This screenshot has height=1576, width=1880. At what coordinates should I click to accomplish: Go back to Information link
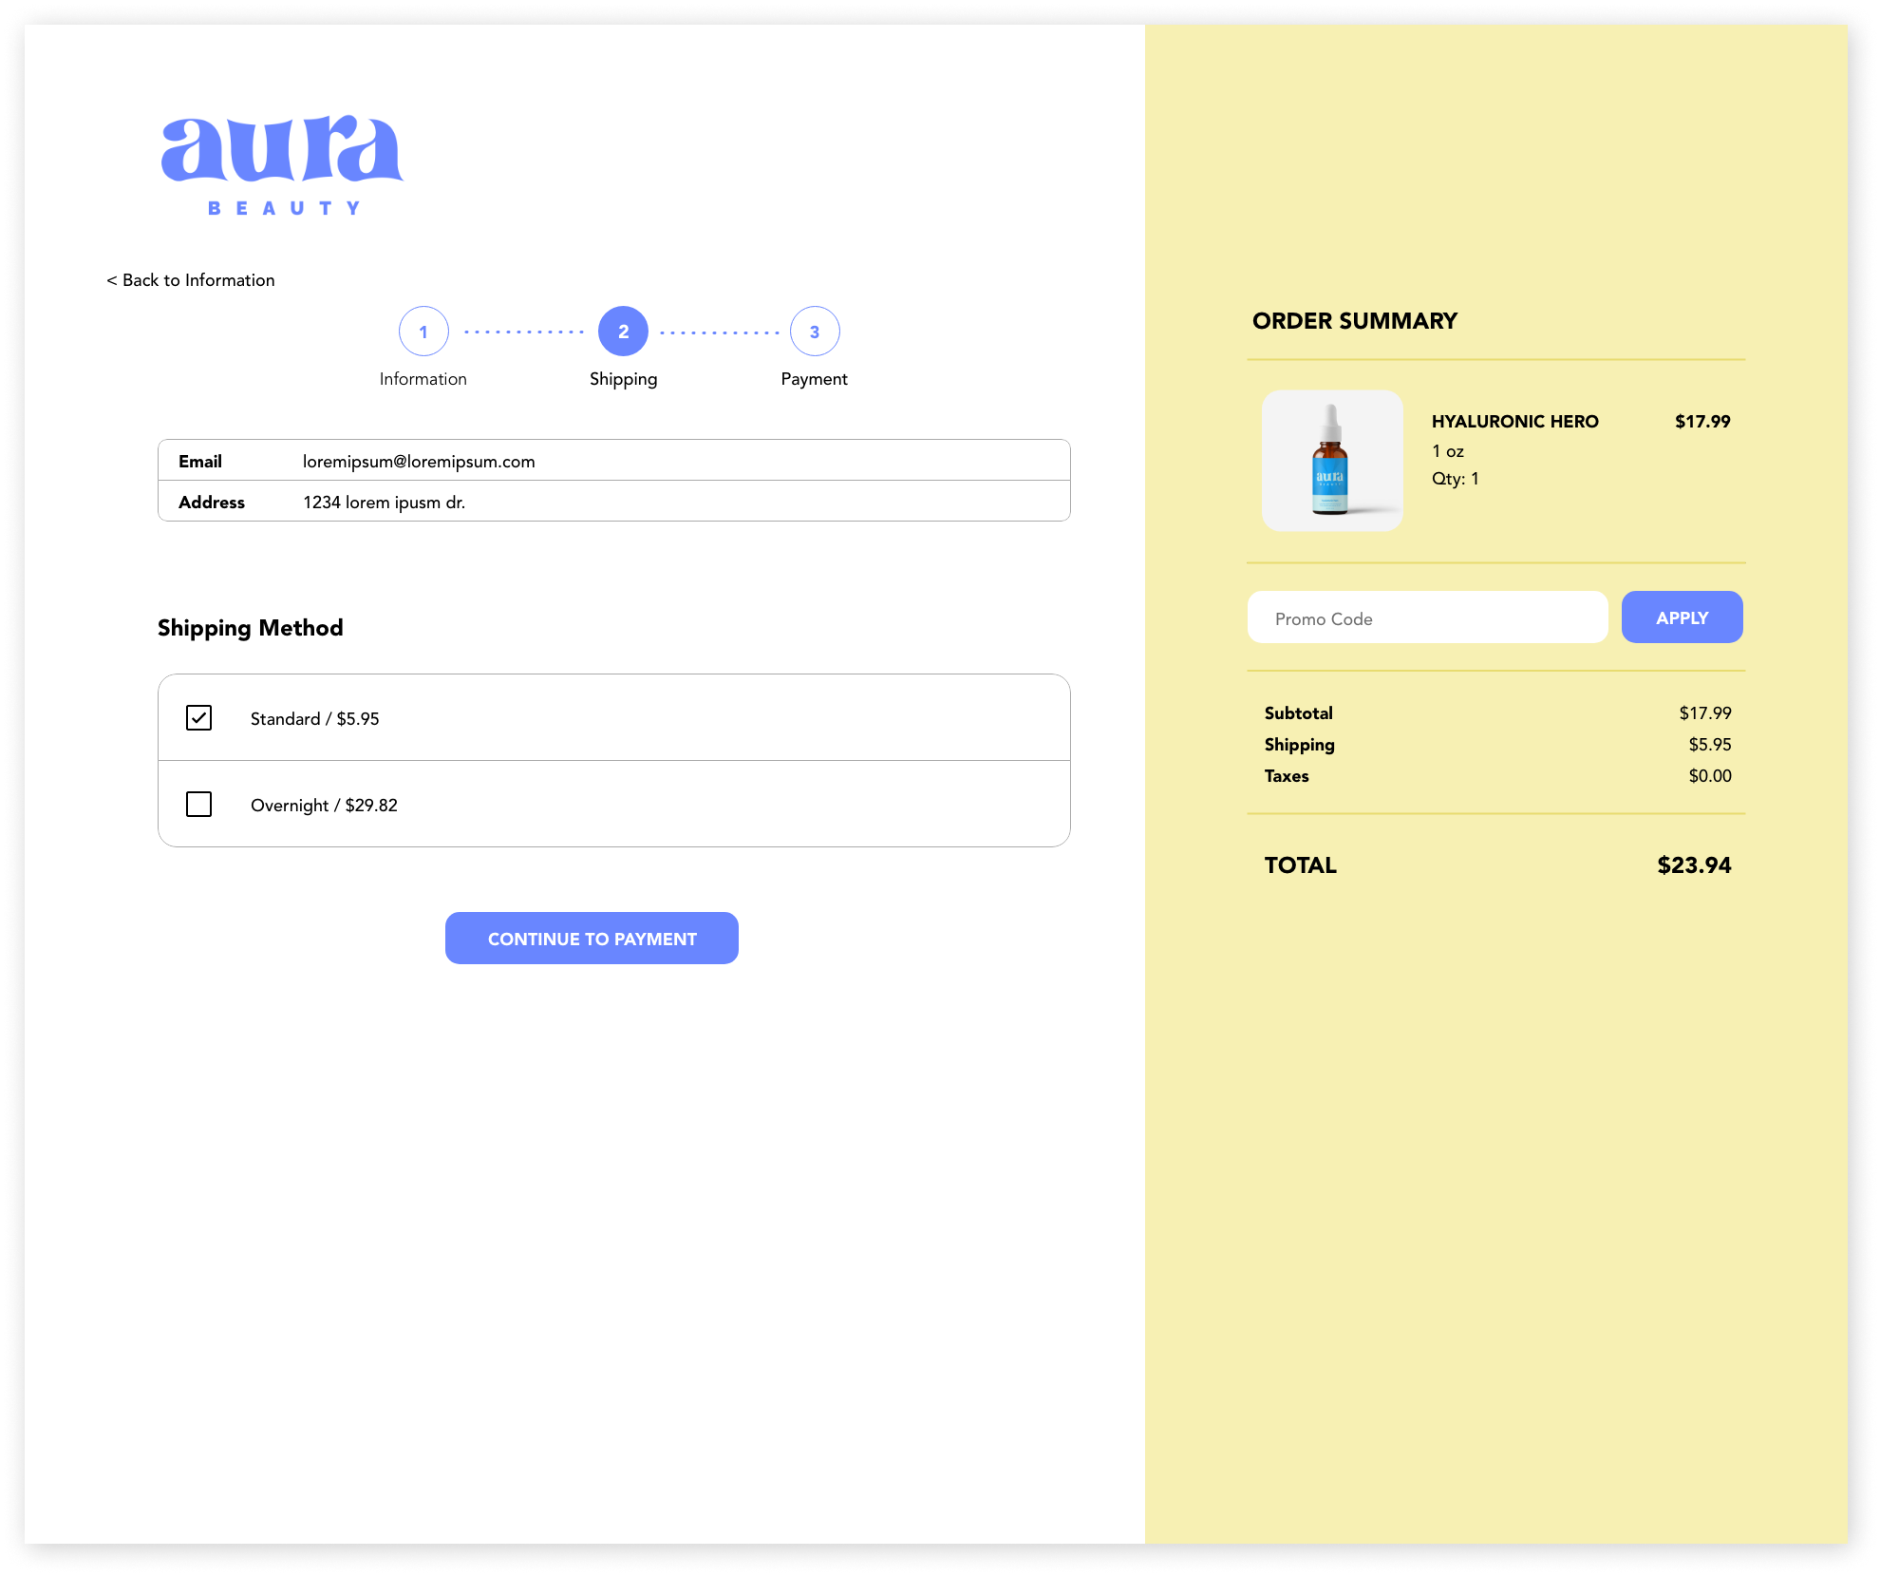click(x=191, y=280)
